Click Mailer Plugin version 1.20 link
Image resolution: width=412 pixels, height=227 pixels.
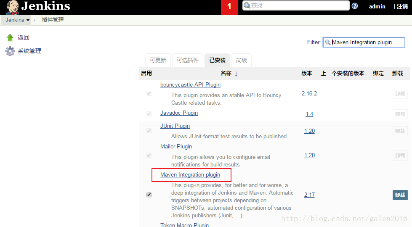tap(309, 156)
